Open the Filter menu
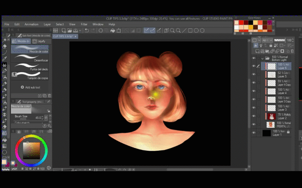 [x=84, y=24]
